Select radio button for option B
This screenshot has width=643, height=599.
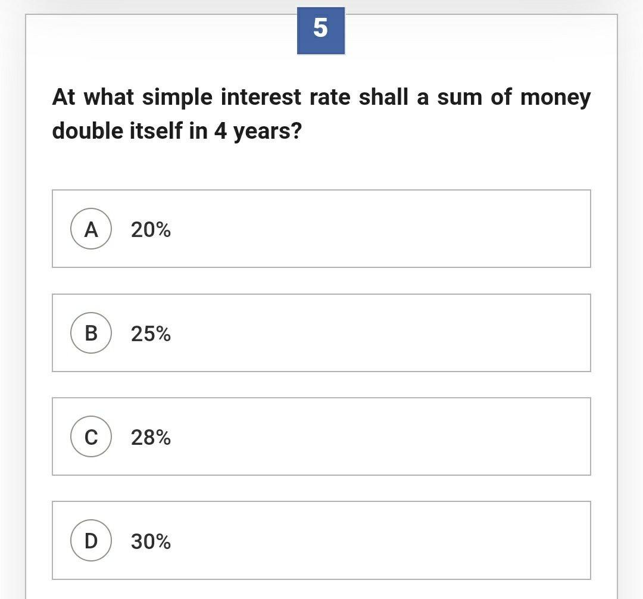(x=90, y=333)
